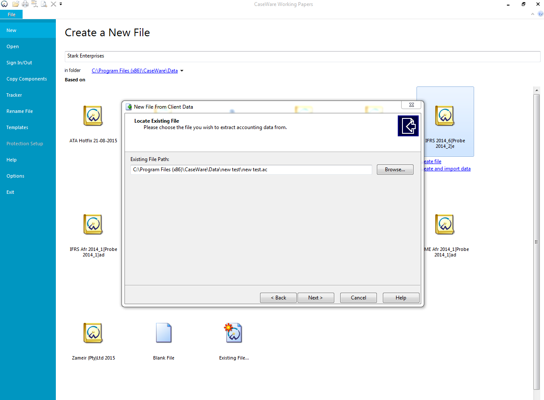Click the vertical scrollbar of the template list
Image resolution: width=544 pixels, height=400 pixels.
[x=536, y=241]
